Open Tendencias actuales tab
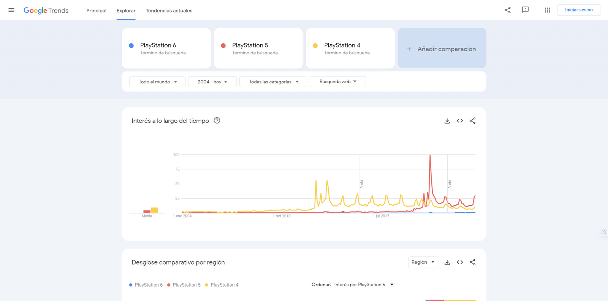 click(x=169, y=11)
